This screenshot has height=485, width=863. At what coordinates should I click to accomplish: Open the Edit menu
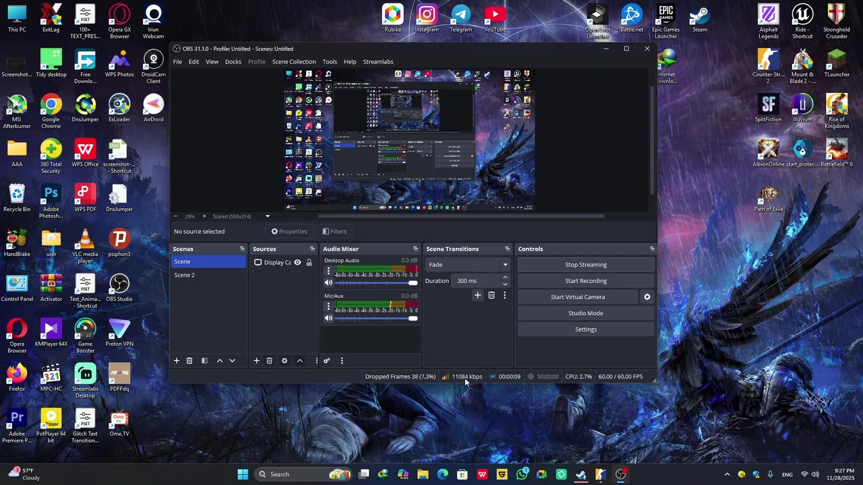pos(194,62)
